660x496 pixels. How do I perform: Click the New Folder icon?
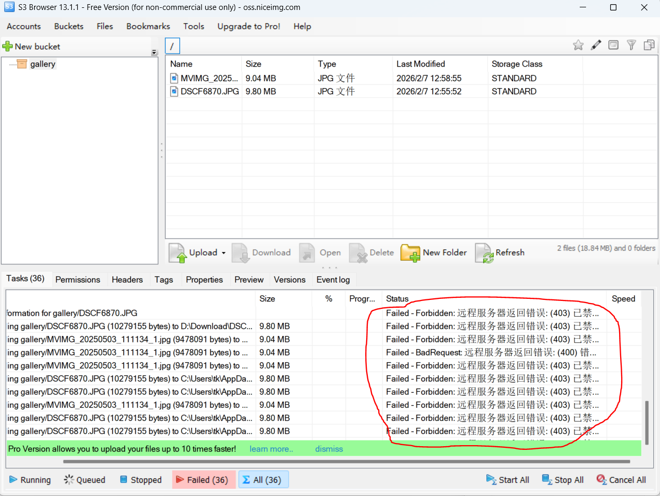(x=410, y=253)
